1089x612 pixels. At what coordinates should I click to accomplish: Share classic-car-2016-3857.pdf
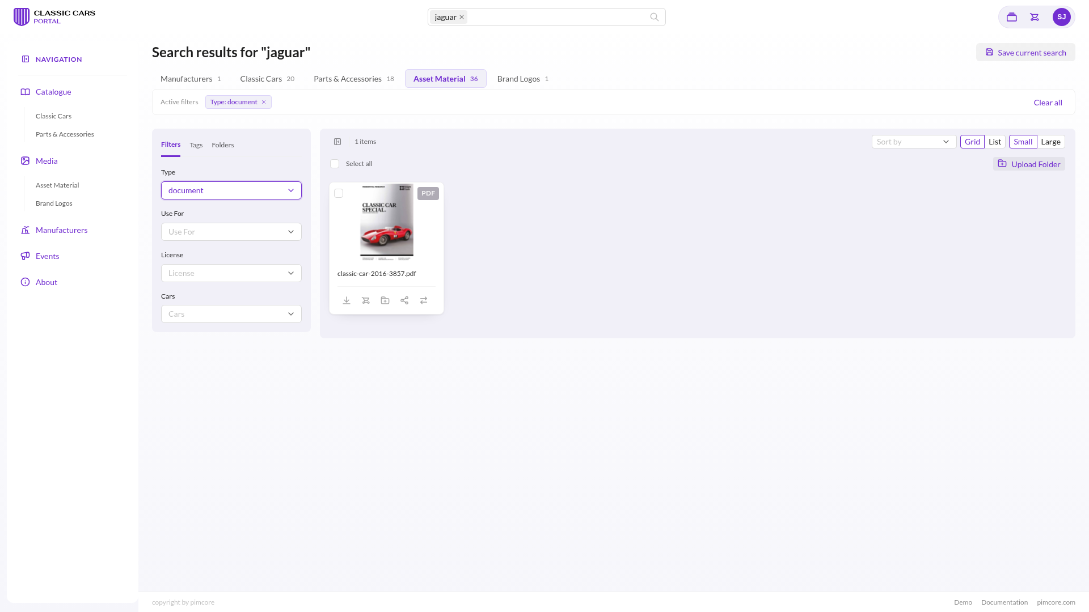coord(404,300)
